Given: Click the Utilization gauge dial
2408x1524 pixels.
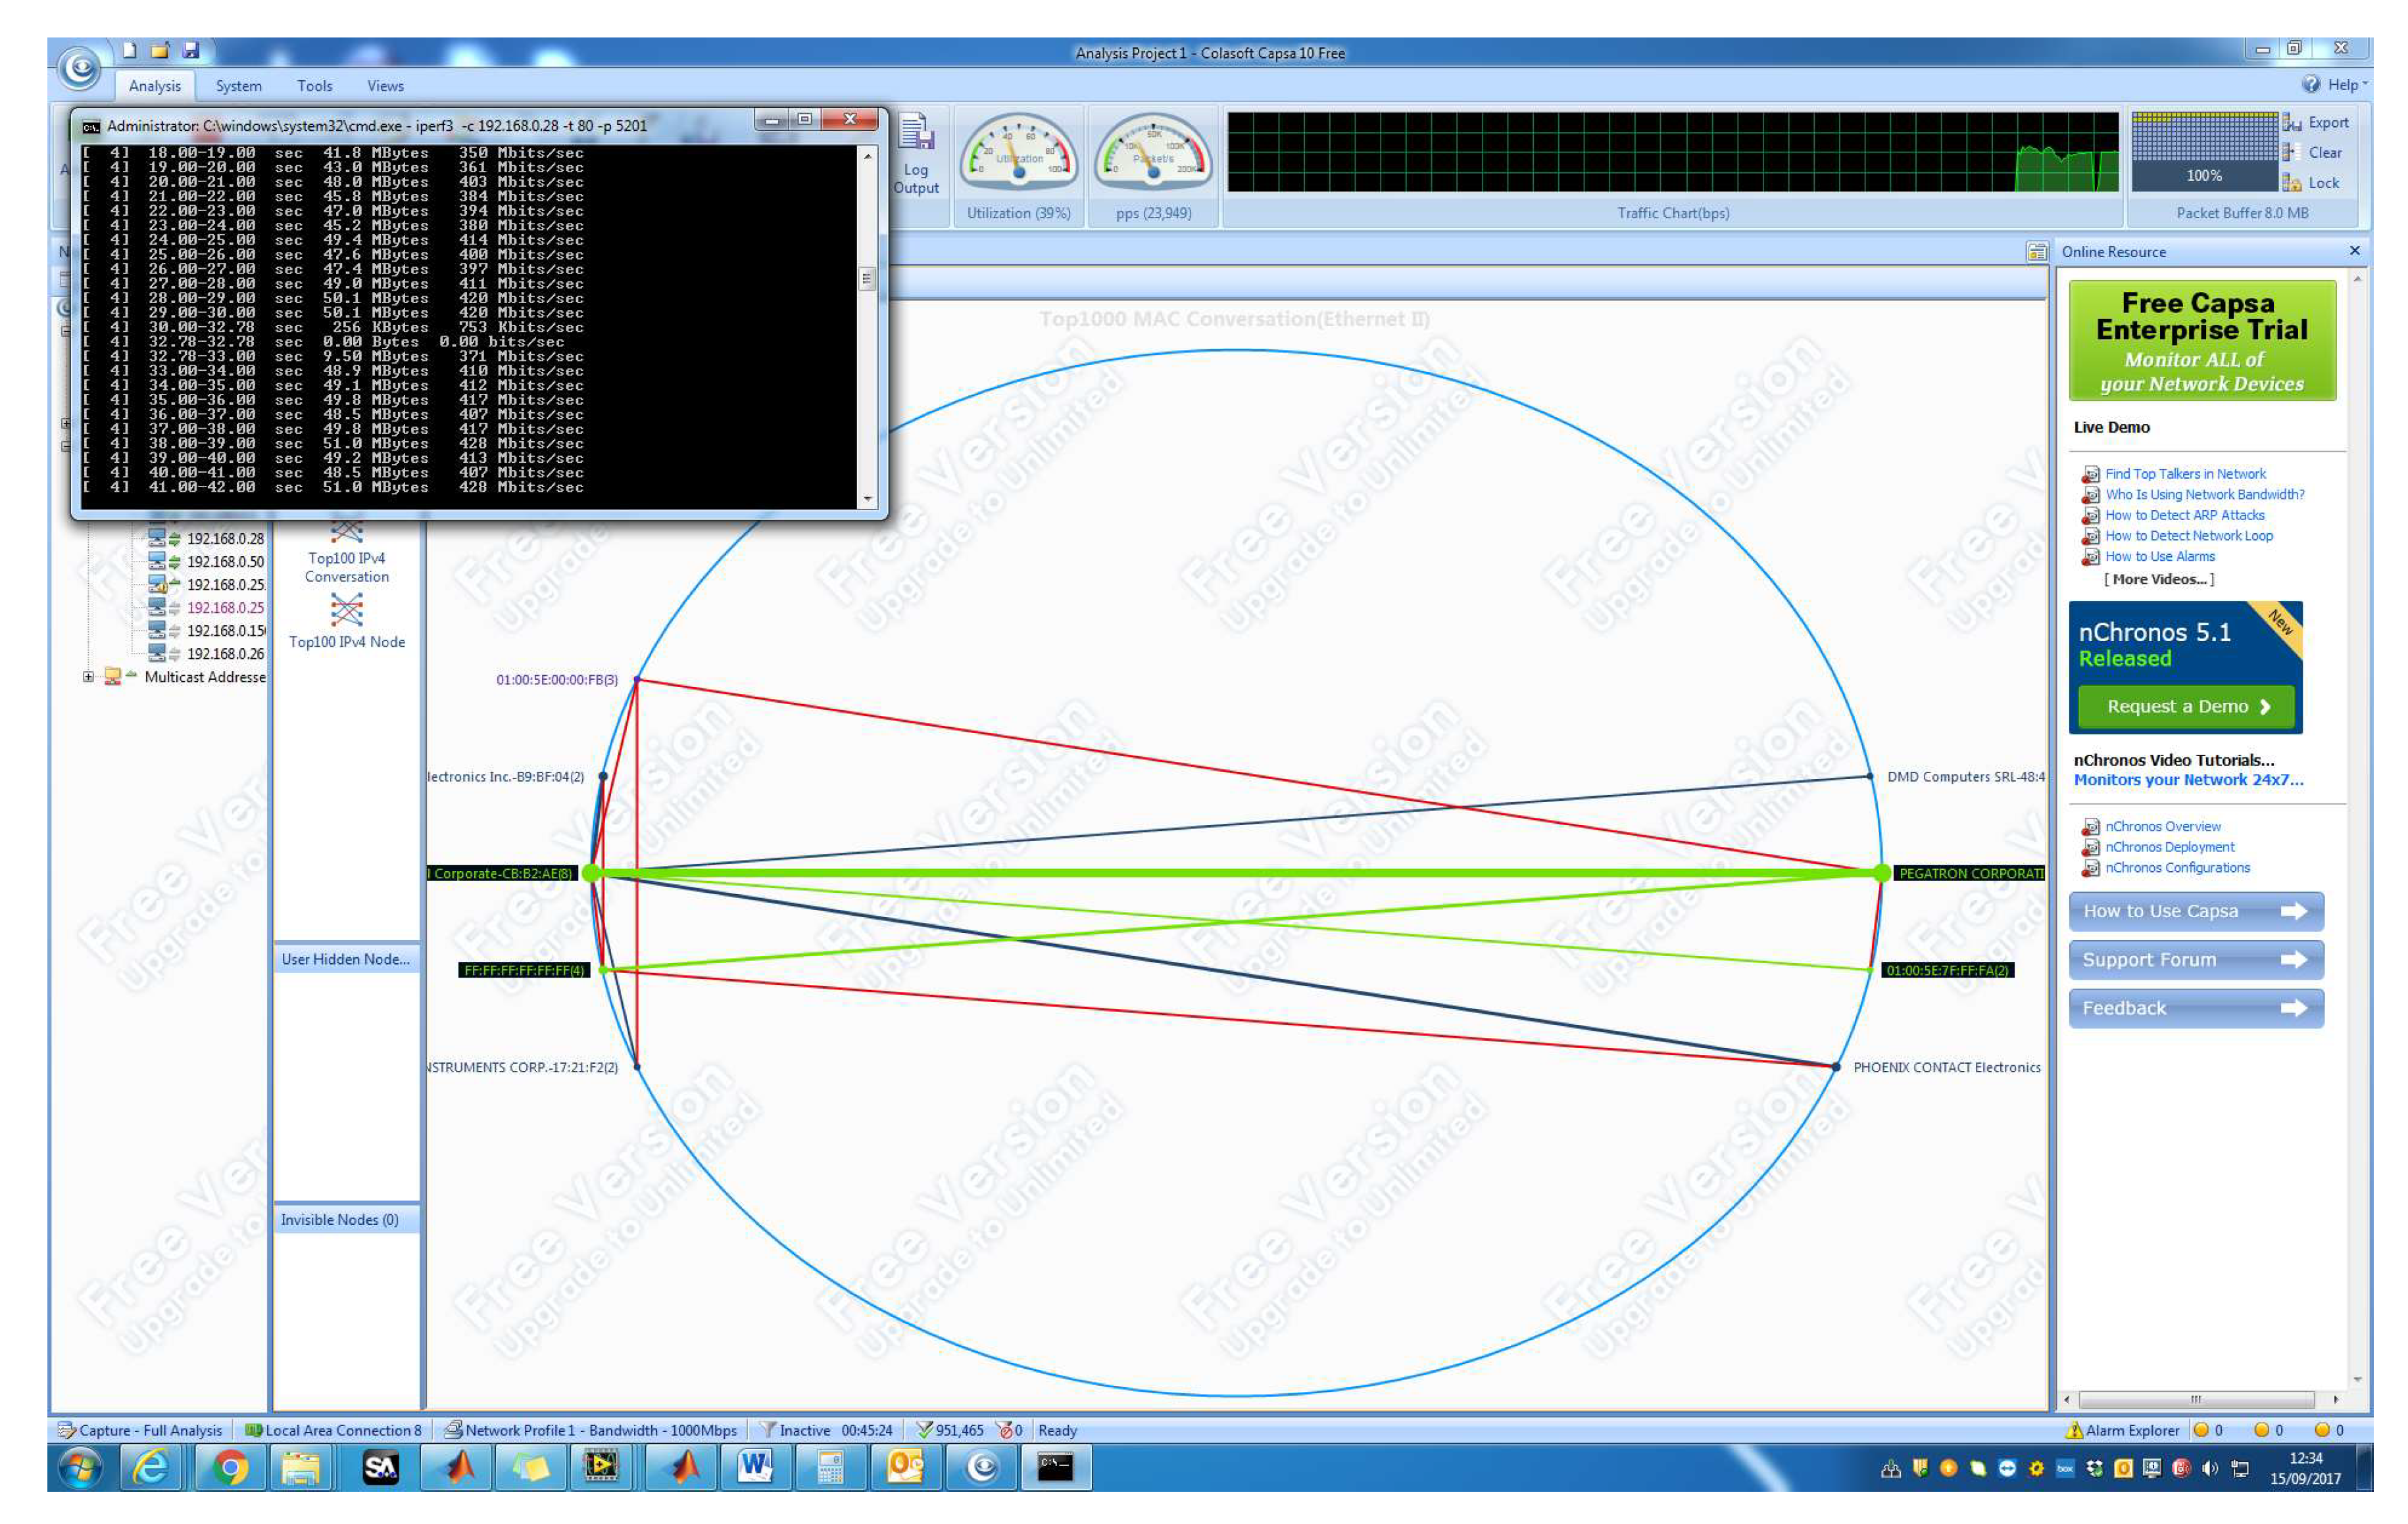Looking at the screenshot, I should coord(1018,153).
